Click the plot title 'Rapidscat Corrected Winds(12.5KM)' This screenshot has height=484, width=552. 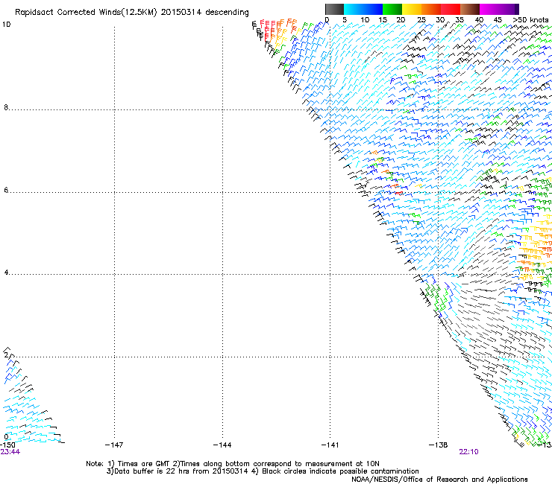[86, 13]
